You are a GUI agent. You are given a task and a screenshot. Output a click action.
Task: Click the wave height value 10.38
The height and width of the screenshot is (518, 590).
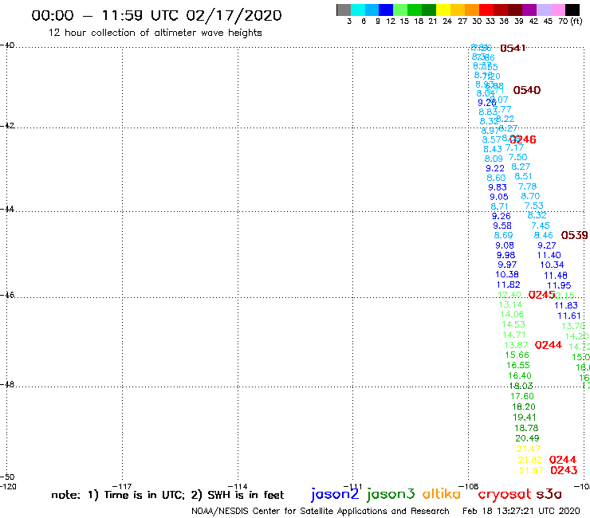point(507,275)
